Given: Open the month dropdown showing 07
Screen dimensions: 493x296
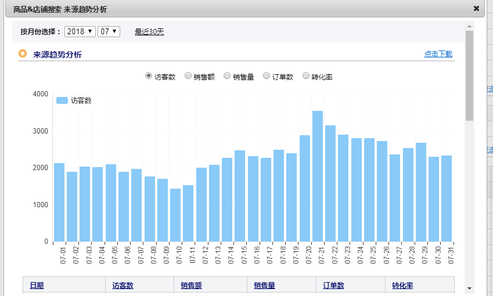Looking at the screenshot, I should pyautogui.click(x=109, y=31).
